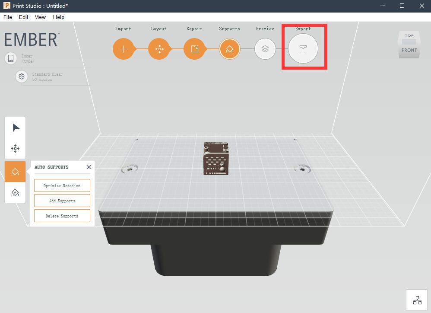Open the printer type selector
The width and height of the screenshot is (431, 313).
point(11,58)
